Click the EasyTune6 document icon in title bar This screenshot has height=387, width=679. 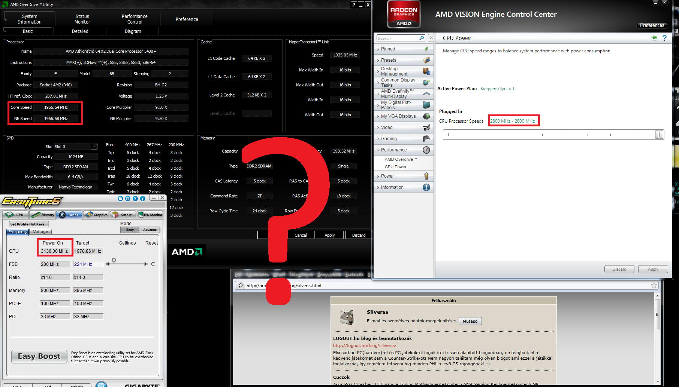[120, 199]
